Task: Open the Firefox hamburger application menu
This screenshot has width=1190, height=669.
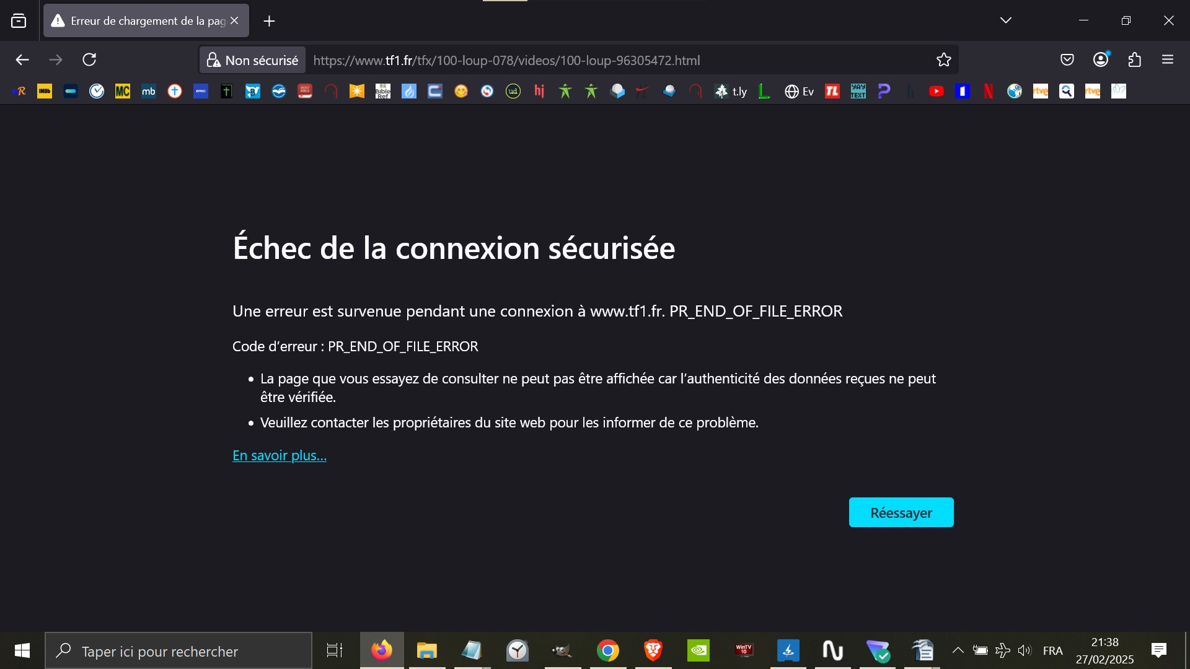Action: [x=1168, y=59]
